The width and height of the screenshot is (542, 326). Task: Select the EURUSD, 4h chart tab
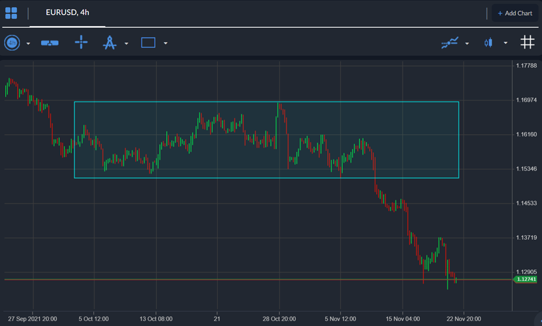[x=67, y=13]
